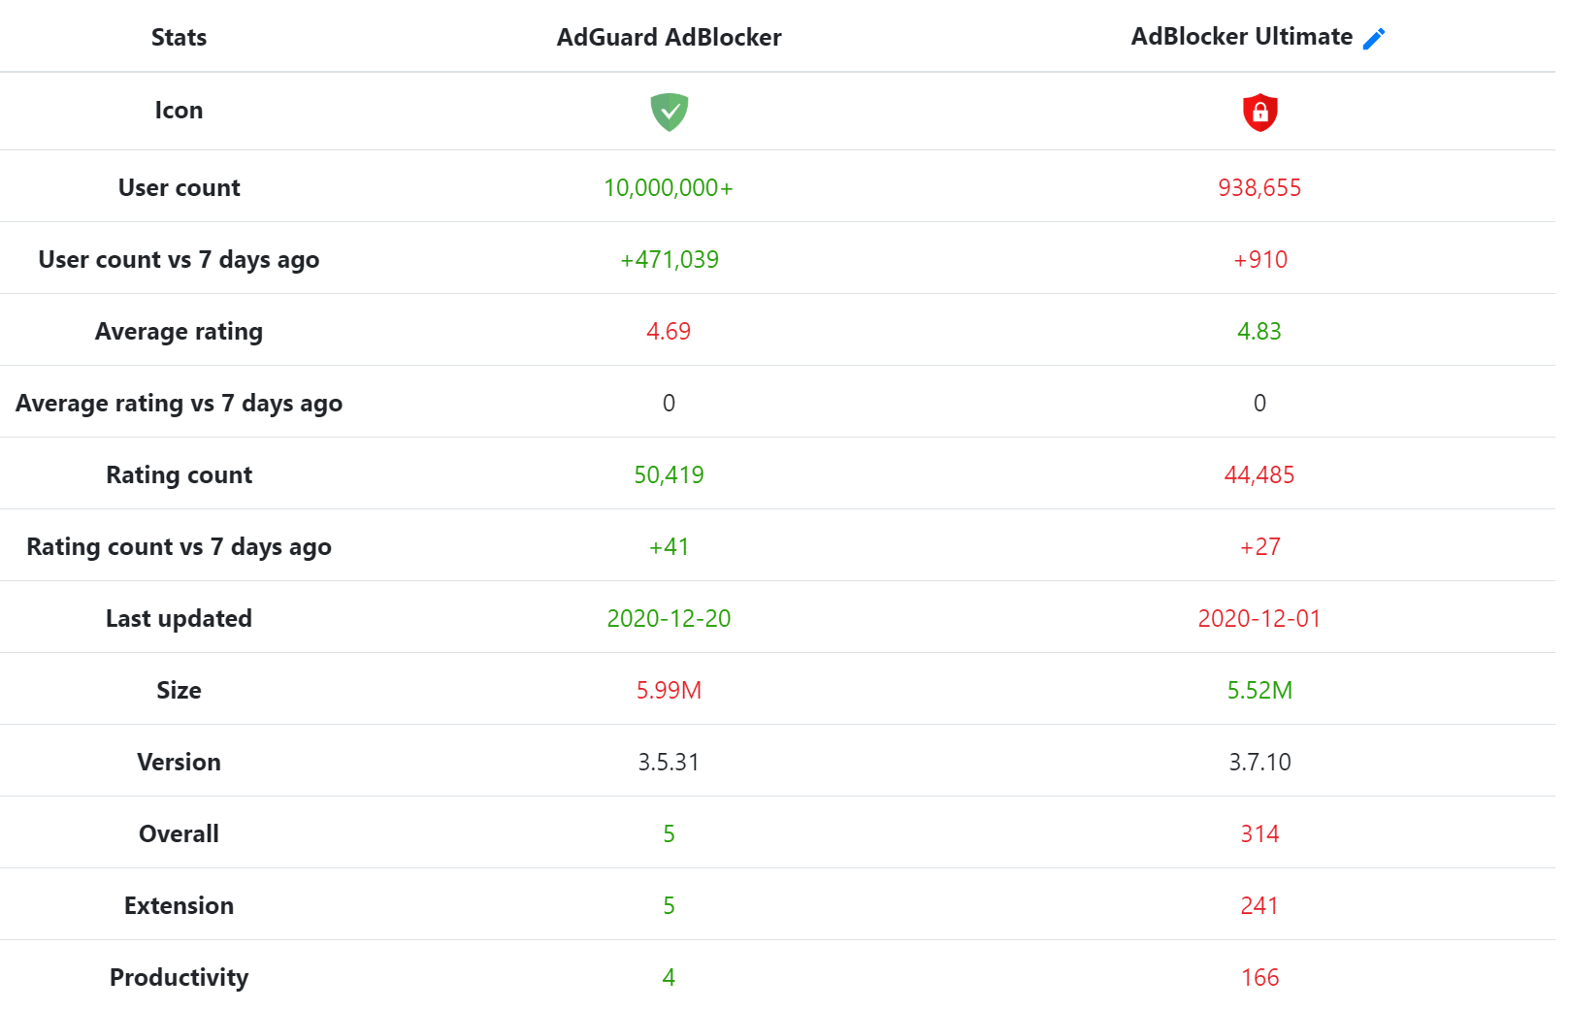Click the Overall row label
Image resolution: width=1570 pixels, height=1011 pixels.
179,834
